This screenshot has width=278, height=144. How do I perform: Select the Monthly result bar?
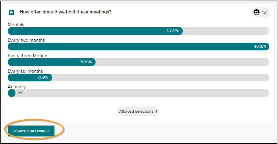138,31
